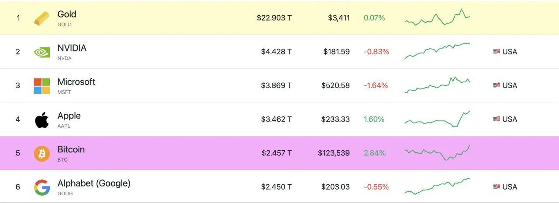559x203 pixels.
Task: Click the Microsoft logo icon
Action: (42, 86)
